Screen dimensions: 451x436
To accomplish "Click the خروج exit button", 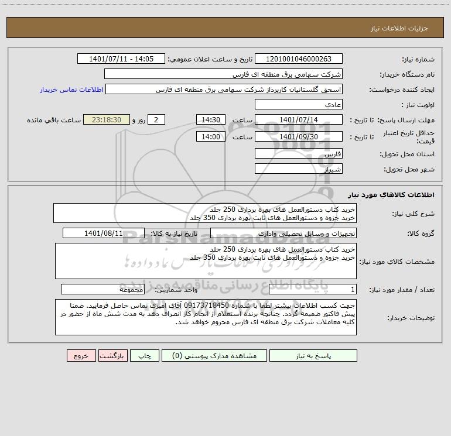I will (x=81, y=356).
